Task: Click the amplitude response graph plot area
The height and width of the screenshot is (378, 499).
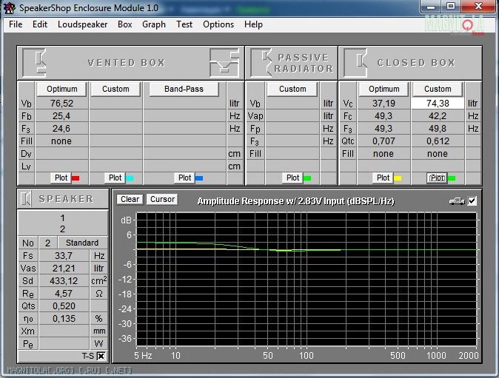Action: click(307, 279)
